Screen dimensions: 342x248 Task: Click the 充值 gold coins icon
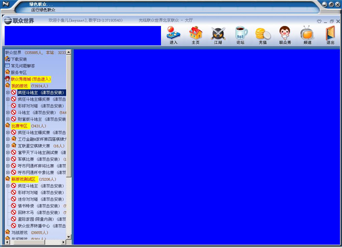(263, 33)
